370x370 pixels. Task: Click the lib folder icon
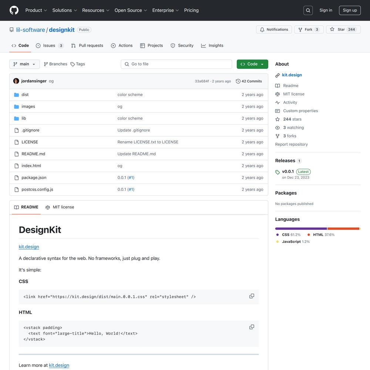[17, 118]
